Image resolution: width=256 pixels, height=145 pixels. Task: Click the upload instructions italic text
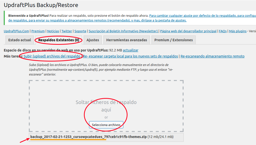[x=101, y=69]
